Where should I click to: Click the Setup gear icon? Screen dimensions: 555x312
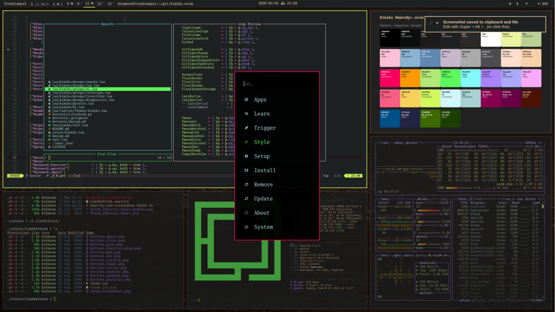pyautogui.click(x=246, y=156)
